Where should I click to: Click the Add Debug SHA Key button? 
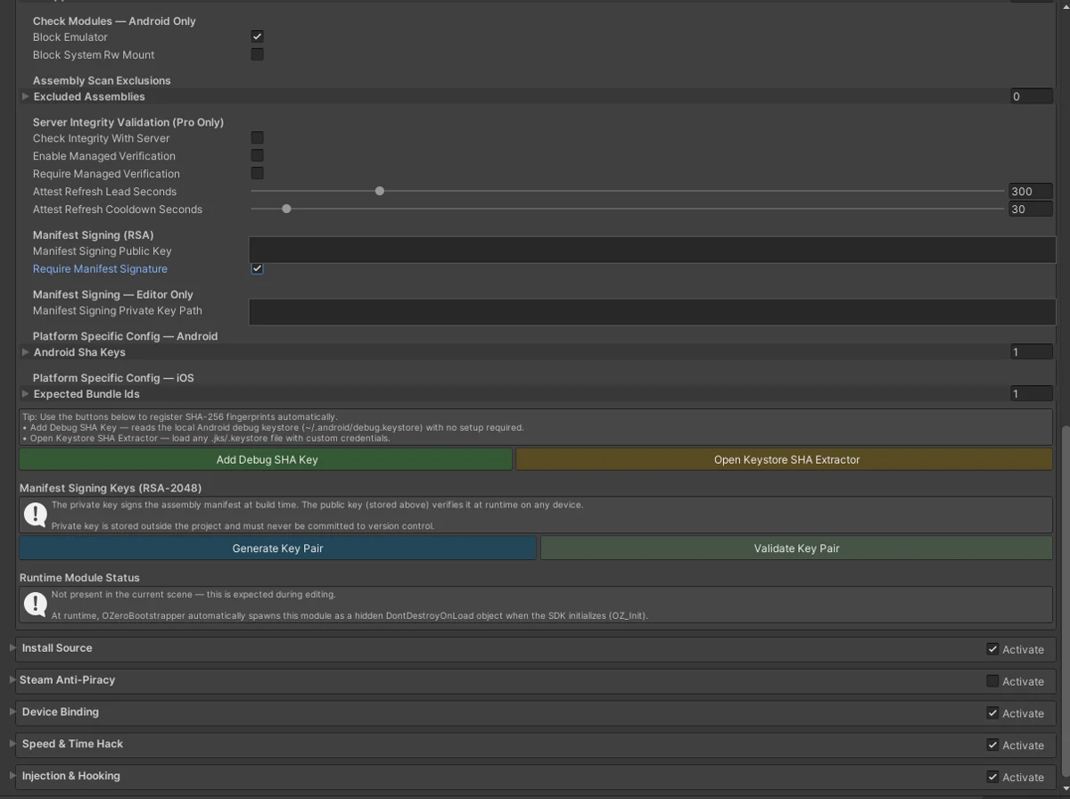tap(266, 459)
